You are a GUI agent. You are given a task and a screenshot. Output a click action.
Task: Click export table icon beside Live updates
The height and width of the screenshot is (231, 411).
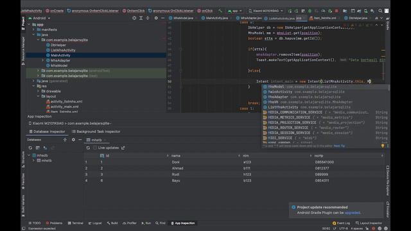[x=123, y=148]
